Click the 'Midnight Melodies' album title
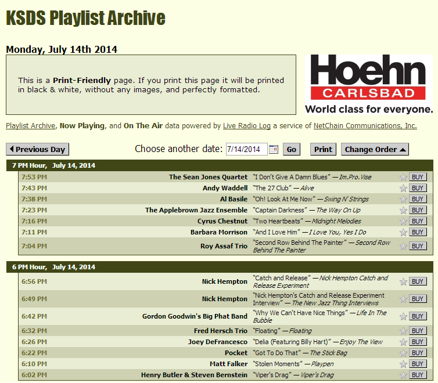The image size is (438, 383). click(x=336, y=221)
